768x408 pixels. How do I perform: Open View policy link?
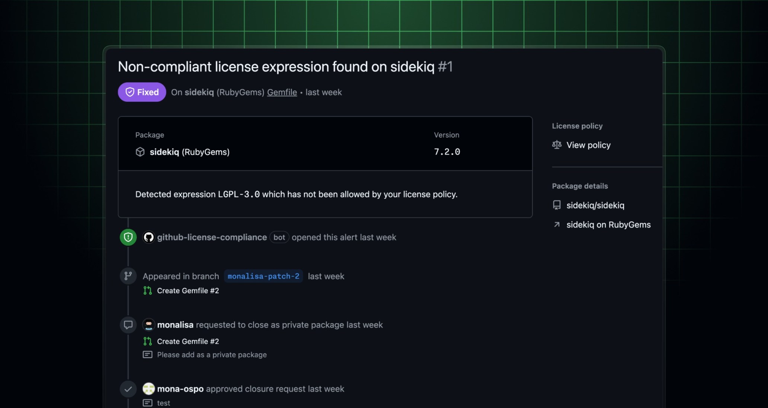pos(588,145)
